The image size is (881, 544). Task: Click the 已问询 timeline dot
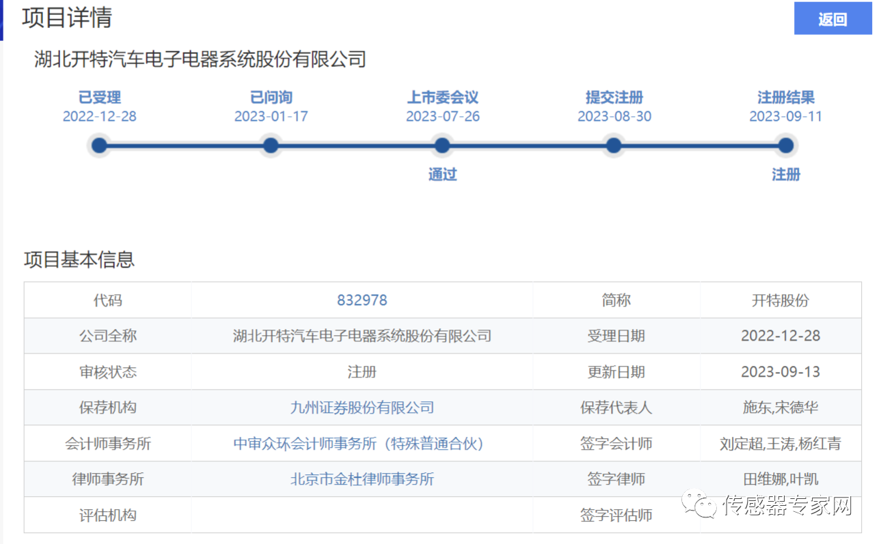[x=271, y=145]
